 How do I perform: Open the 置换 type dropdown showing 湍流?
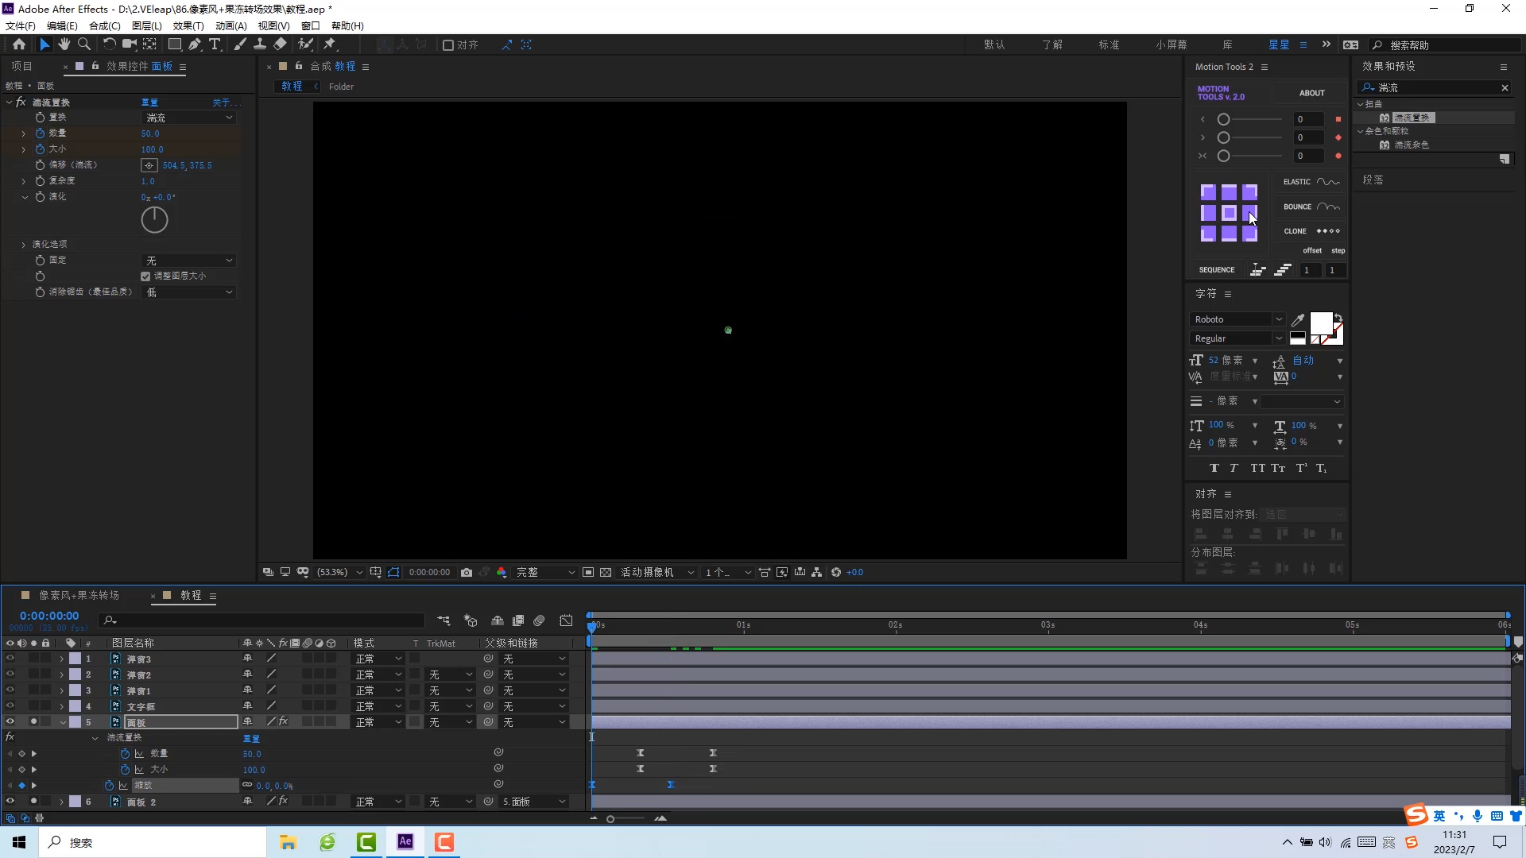[188, 118]
